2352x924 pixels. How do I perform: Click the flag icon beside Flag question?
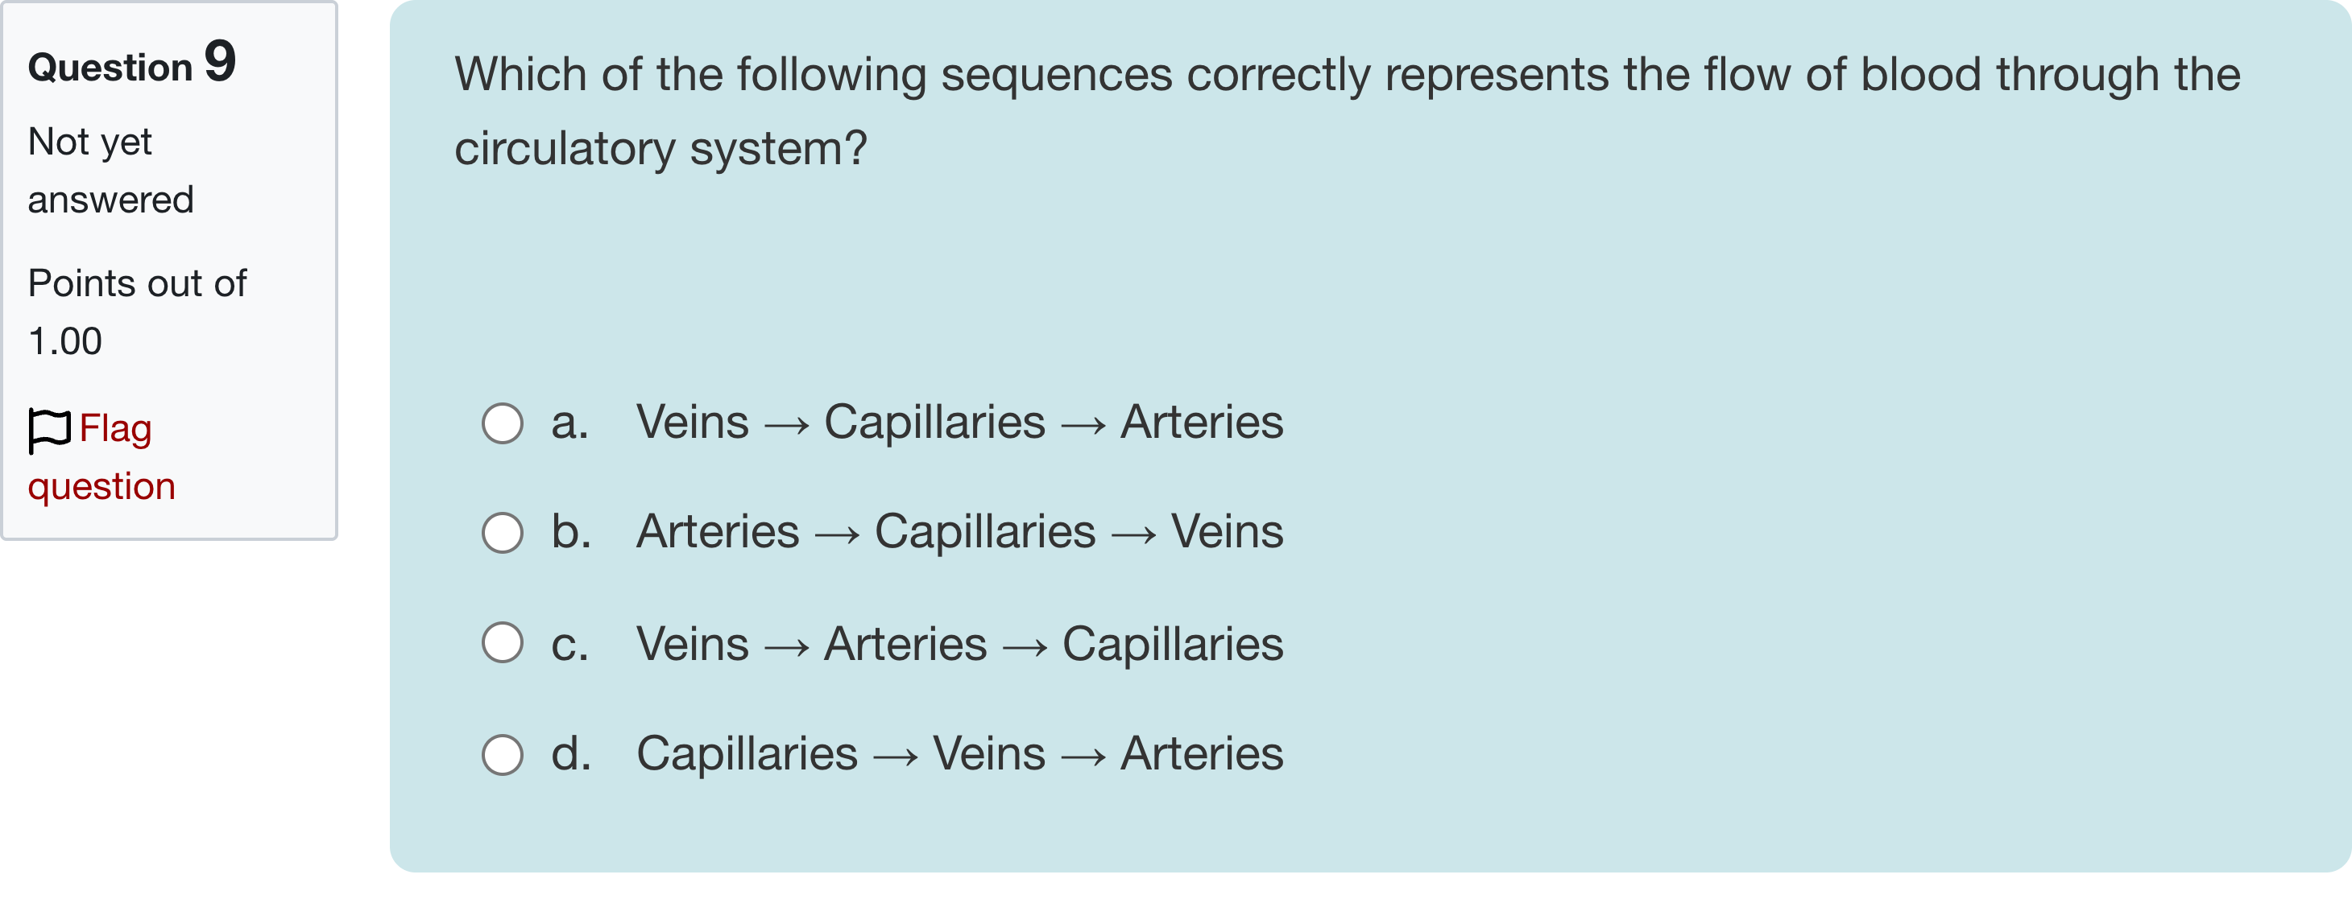(49, 428)
